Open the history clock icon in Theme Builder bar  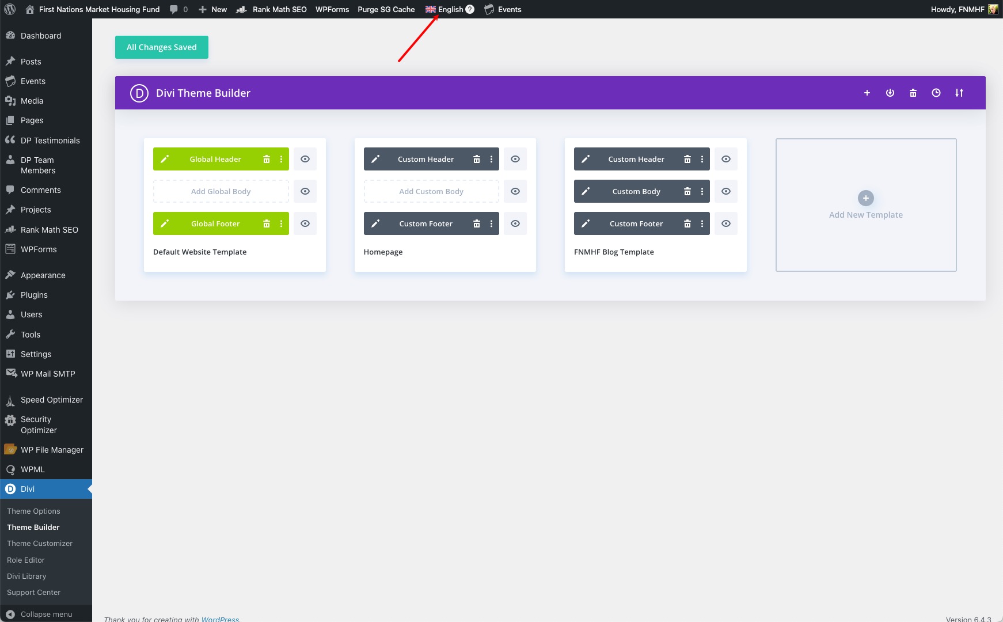click(x=936, y=93)
